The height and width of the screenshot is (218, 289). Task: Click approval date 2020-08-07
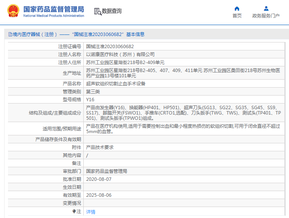click(x=99, y=179)
